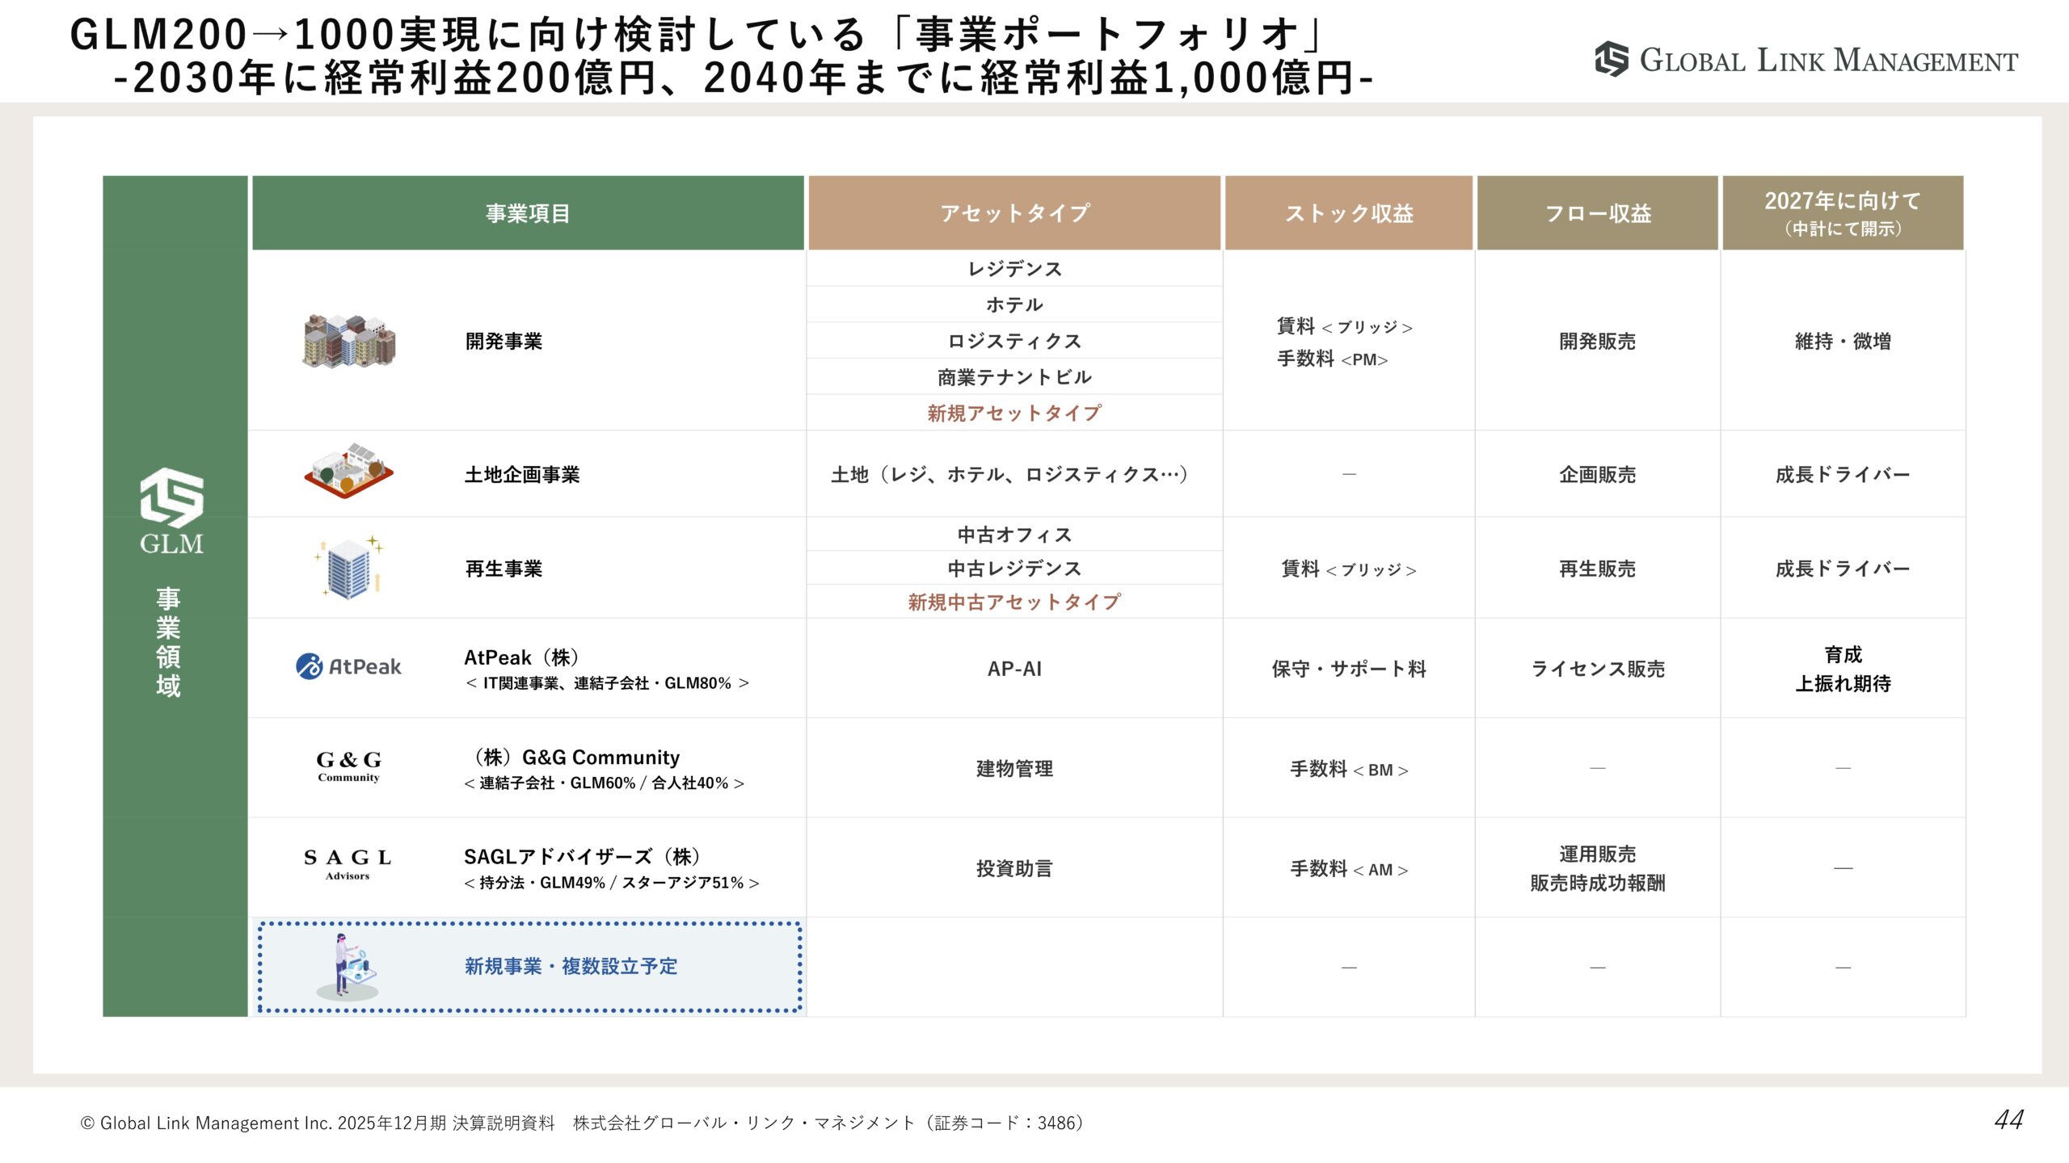This screenshot has height=1163, width=2069.
Task: Click the SAGL Advisors logo
Action: tap(348, 863)
